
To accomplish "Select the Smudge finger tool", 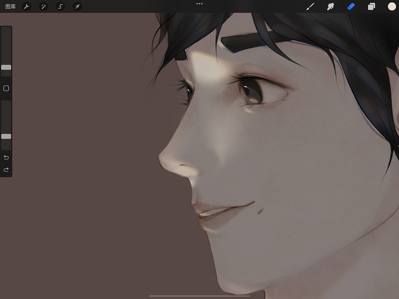I will pyautogui.click(x=330, y=7).
